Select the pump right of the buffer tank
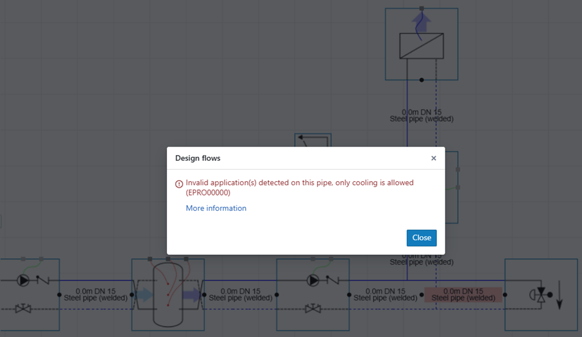Viewport: 582px width, 337px height. click(312, 281)
